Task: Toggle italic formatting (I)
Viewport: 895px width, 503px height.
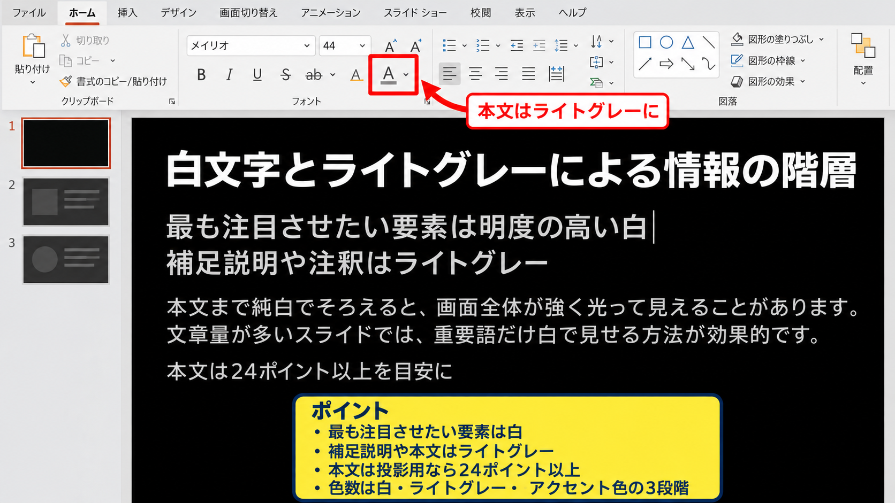Action: [x=229, y=75]
